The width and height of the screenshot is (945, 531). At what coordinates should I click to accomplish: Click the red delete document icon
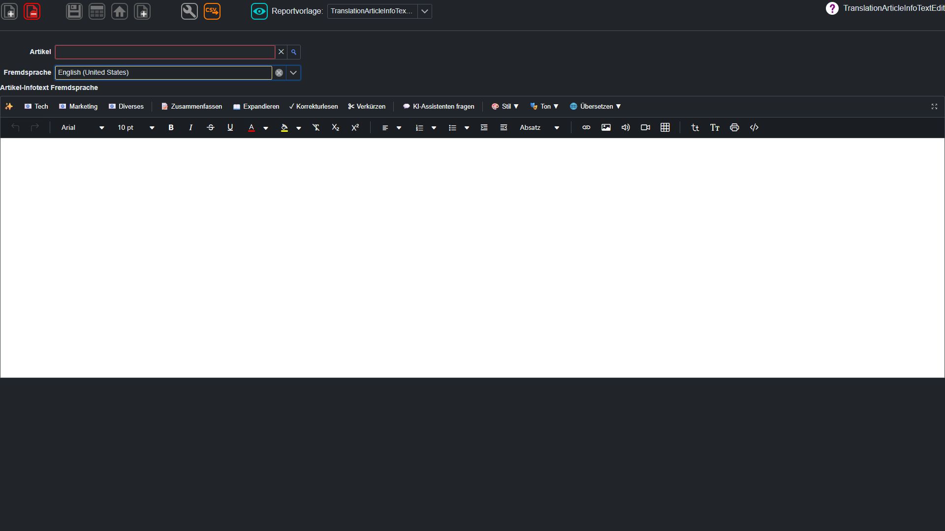pyautogui.click(x=32, y=11)
